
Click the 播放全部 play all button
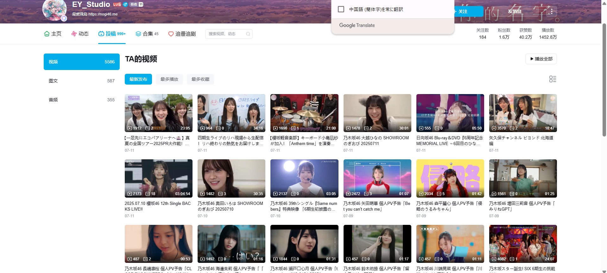pos(541,59)
